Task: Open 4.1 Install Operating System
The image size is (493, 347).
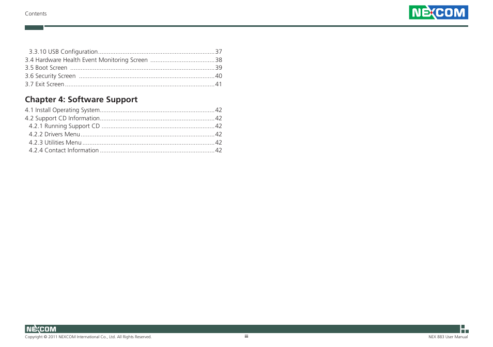Action: tap(124, 110)
